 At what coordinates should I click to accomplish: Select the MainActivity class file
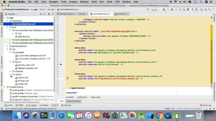click(24, 37)
